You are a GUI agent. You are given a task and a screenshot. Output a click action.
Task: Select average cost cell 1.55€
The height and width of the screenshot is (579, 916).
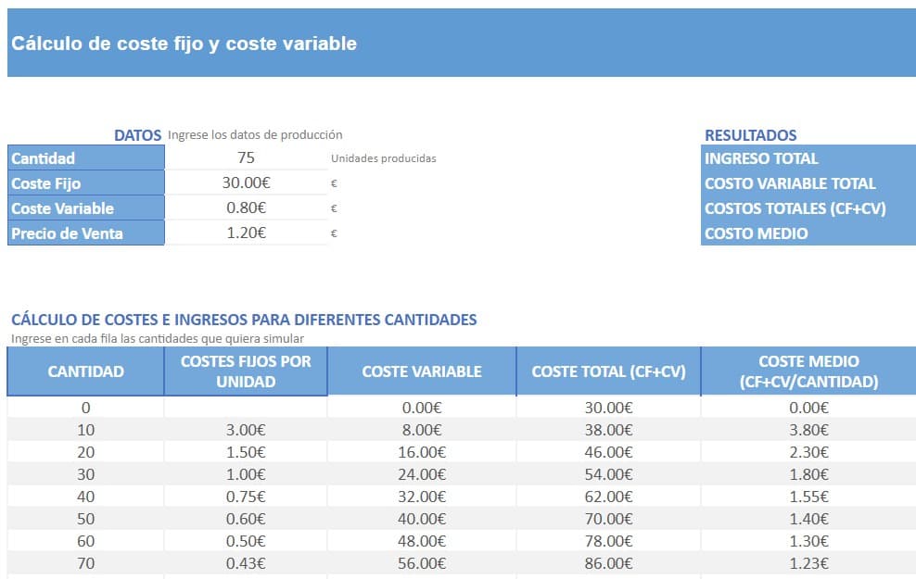(808, 497)
